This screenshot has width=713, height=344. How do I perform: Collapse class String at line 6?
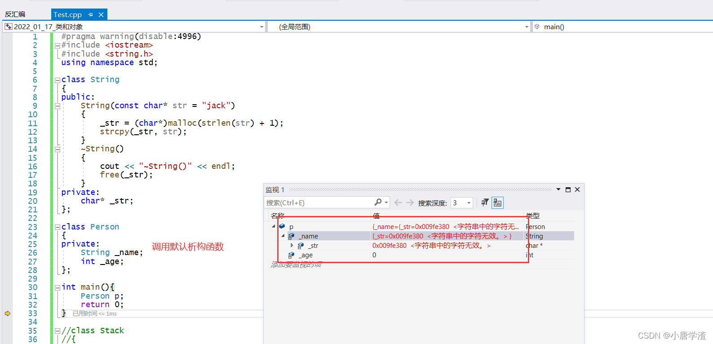[58, 80]
